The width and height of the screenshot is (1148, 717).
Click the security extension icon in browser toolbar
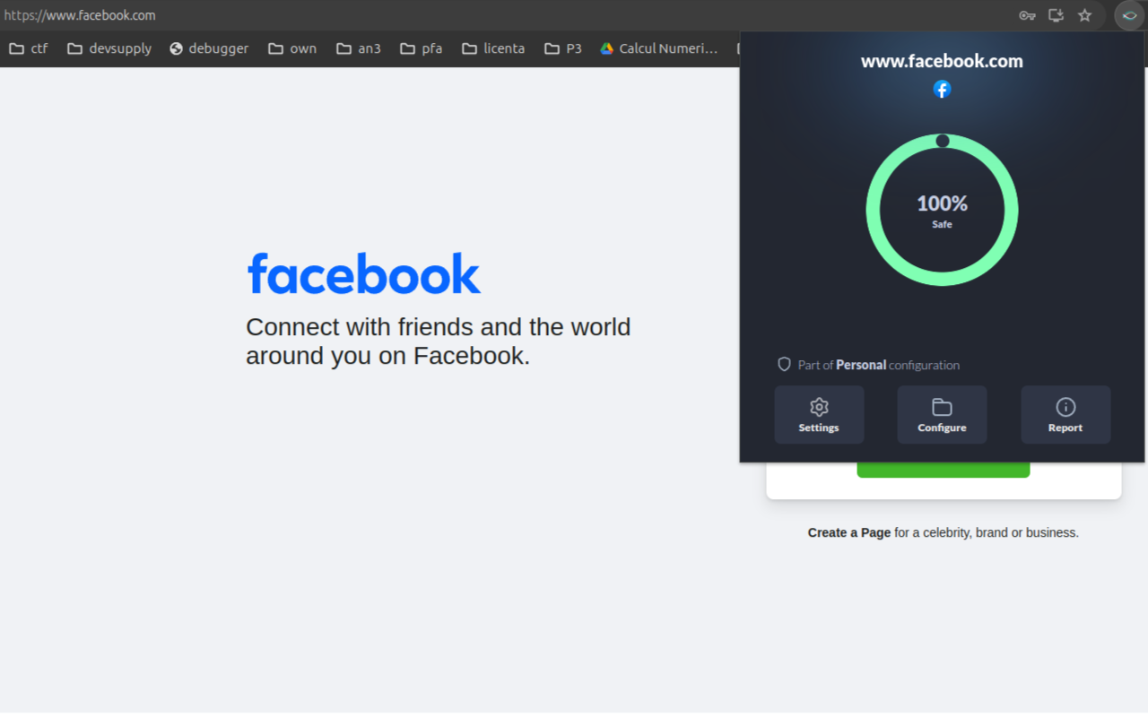click(x=1128, y=15)
